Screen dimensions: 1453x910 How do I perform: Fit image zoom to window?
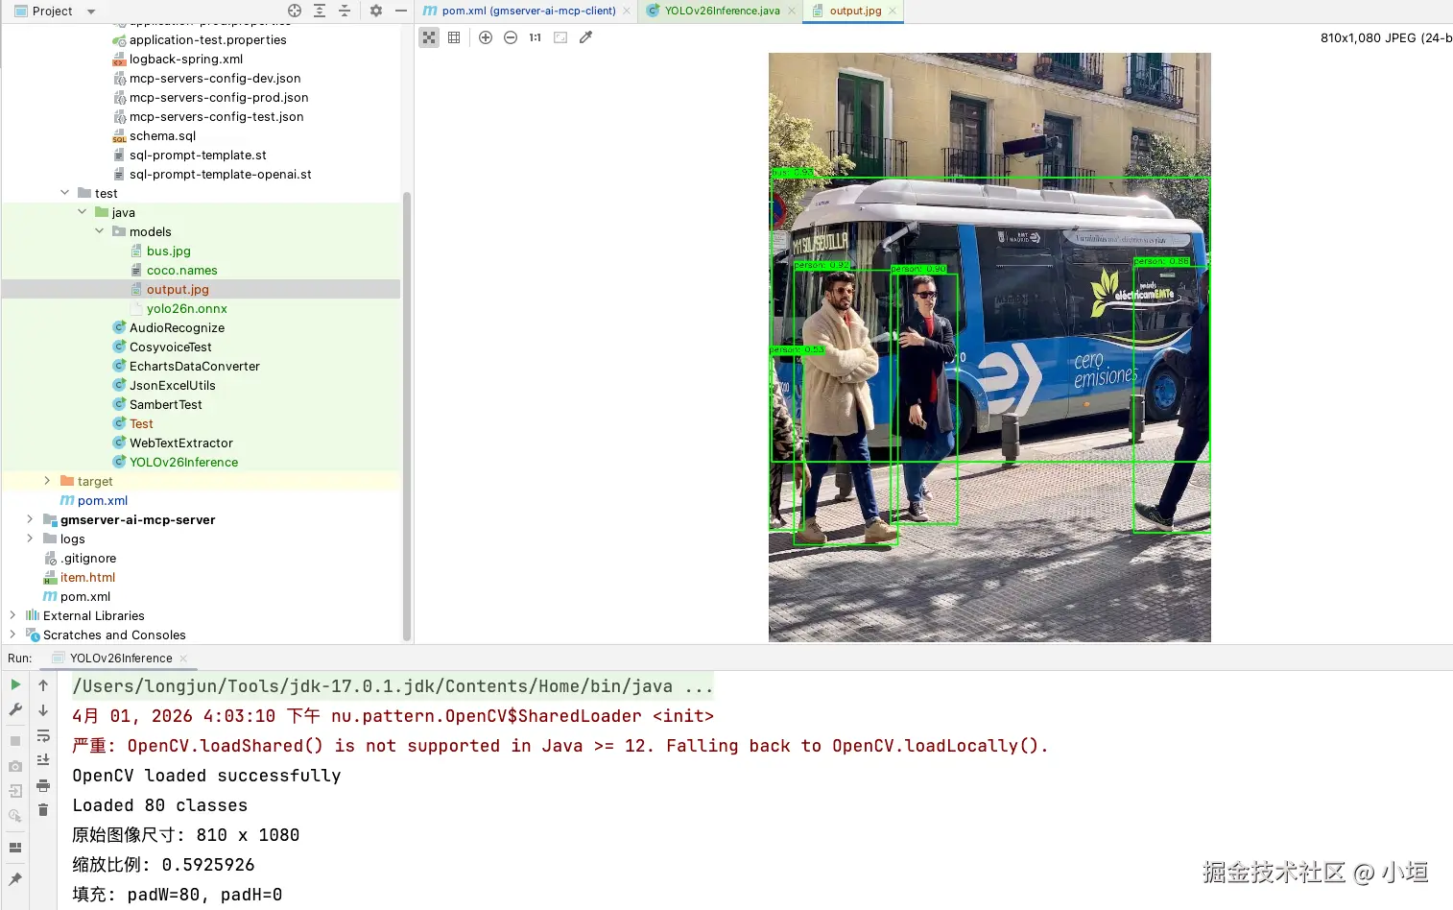point(560,37)
